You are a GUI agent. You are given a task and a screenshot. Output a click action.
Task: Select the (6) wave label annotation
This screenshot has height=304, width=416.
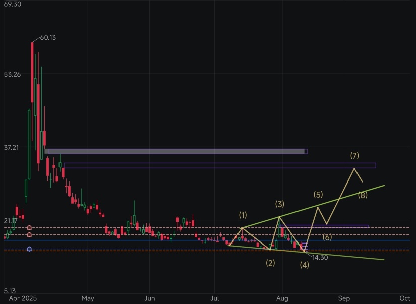327,237
